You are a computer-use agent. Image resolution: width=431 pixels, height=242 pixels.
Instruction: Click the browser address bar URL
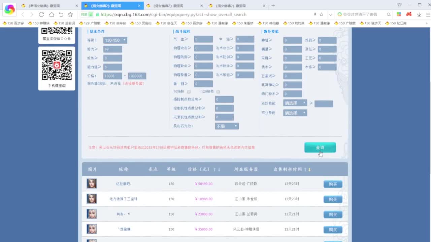(173, 14)
